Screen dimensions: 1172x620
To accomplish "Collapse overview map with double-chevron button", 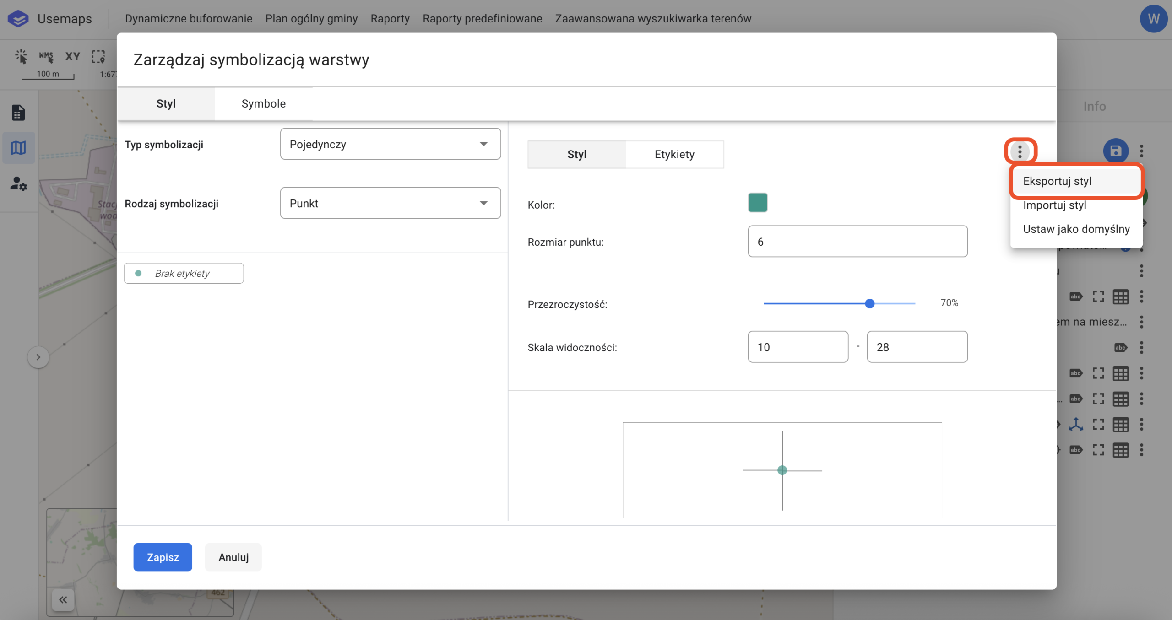I will tap(63, 599).
